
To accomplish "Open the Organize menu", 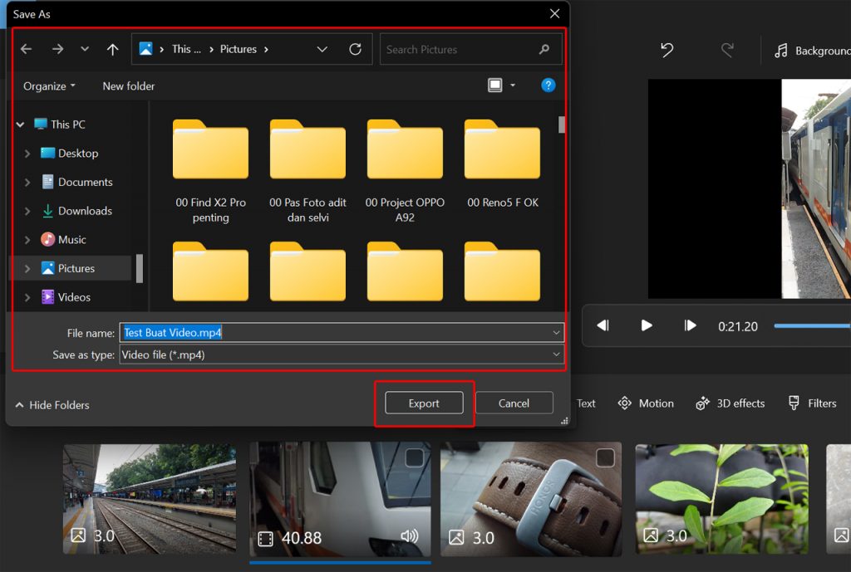I will pyautogui.click(x=47, y=86).
